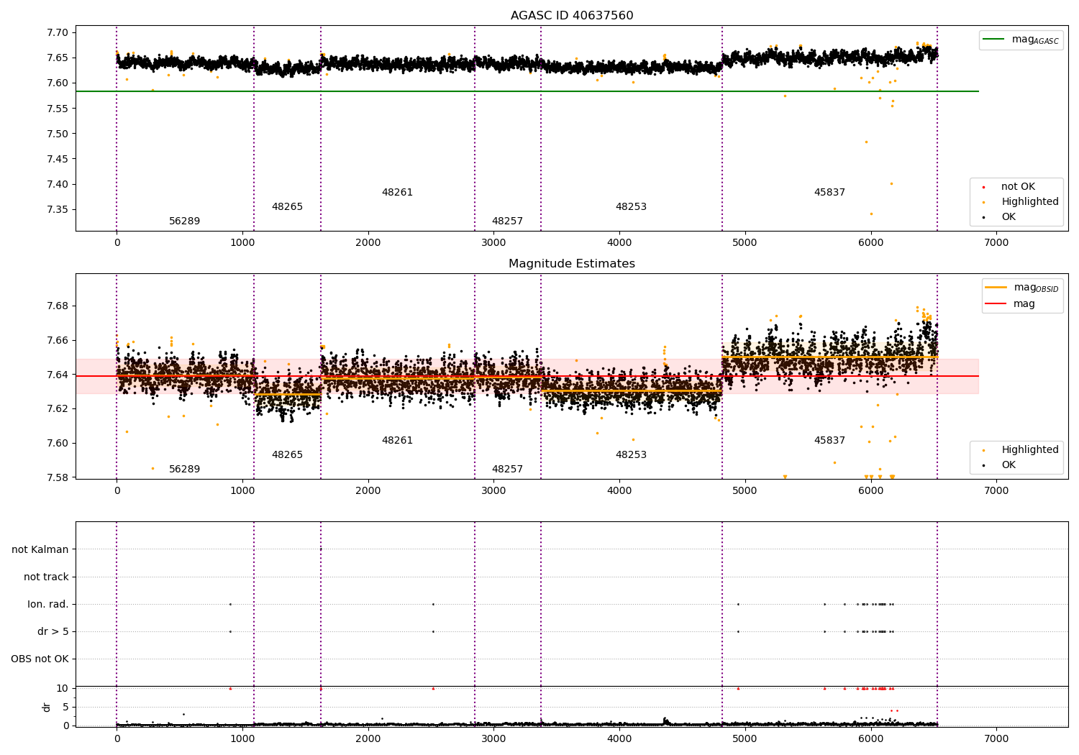Click "Highlighted" in the top plot legend
The image size is (1079, 755).
1030,202
